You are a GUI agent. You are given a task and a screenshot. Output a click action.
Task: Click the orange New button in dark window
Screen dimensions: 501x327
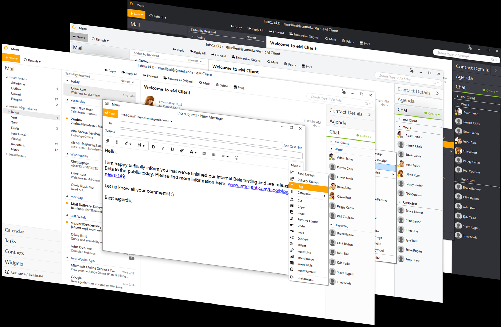click(136, 14)
